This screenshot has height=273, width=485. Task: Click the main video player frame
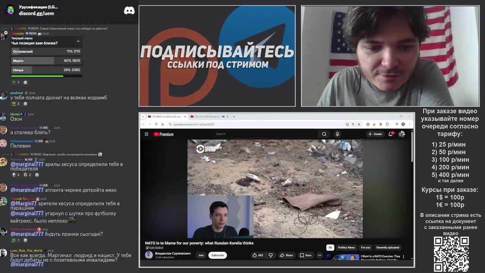point(275,188)
